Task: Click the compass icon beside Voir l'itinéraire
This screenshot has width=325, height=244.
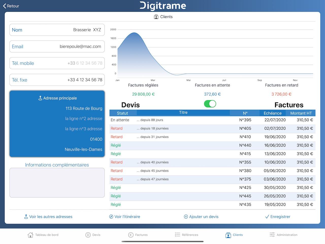Action: (x=111, y=217)
